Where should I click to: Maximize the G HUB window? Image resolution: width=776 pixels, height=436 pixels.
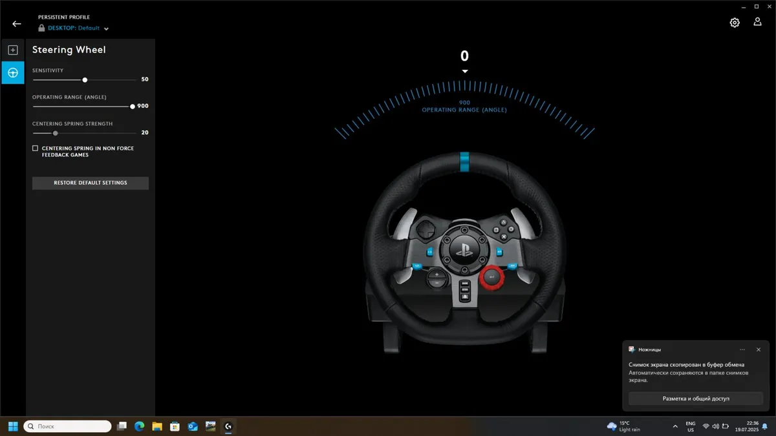coord(757,6)
